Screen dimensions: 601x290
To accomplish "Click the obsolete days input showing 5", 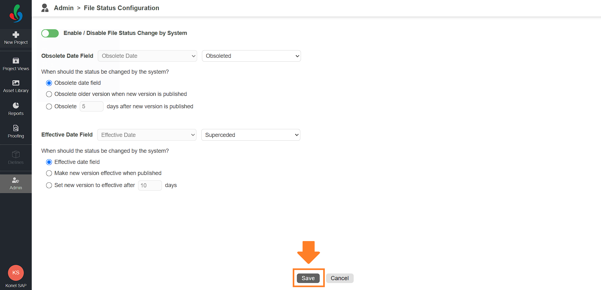I will pos(91,106).
